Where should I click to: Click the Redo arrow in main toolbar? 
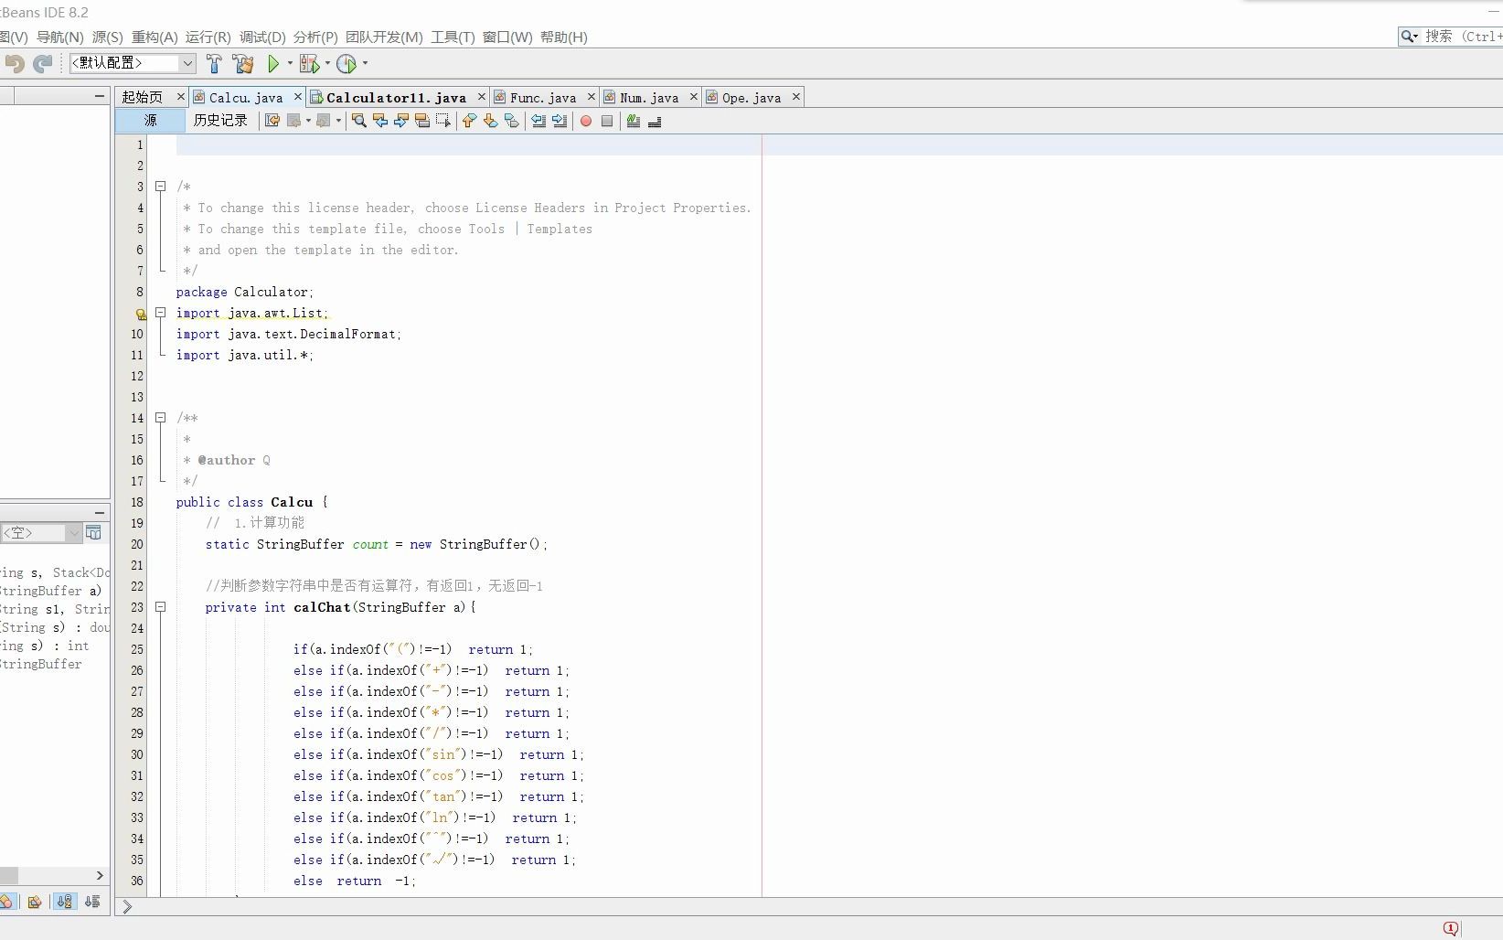point(42,63)
